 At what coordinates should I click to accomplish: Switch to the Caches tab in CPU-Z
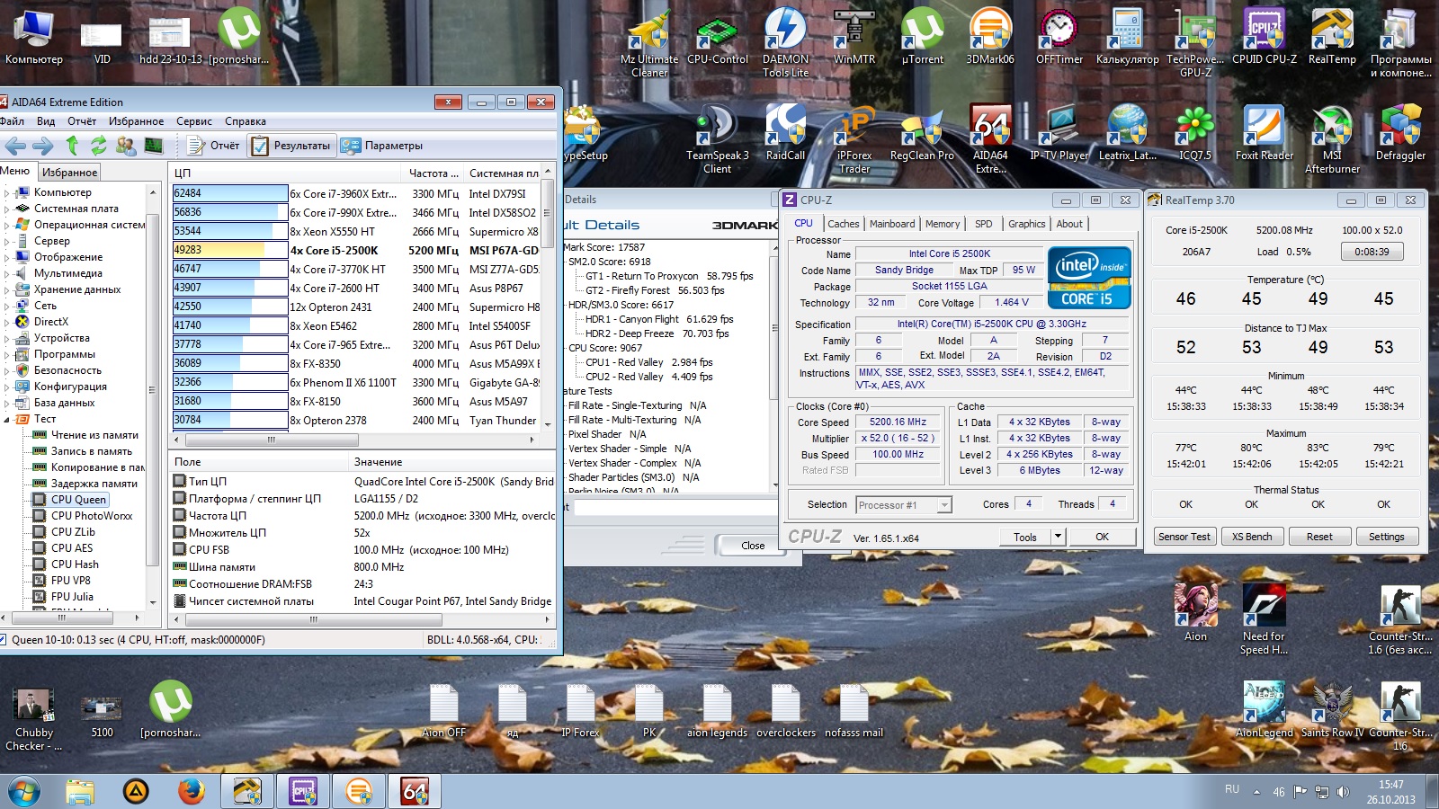pyautogui.click(x=844, y=224)
